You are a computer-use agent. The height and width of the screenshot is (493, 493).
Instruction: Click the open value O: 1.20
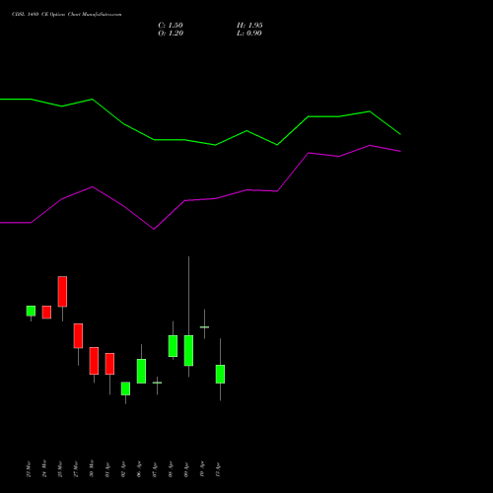click(x=171, y=34)
